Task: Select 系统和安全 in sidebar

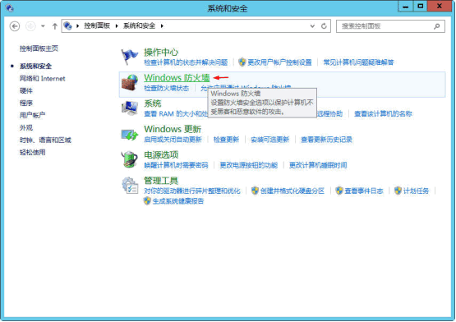Action: click(x=35, y=66)
